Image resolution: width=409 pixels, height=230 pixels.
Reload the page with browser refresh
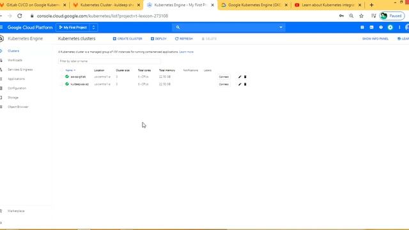click(x=20, y=16)
